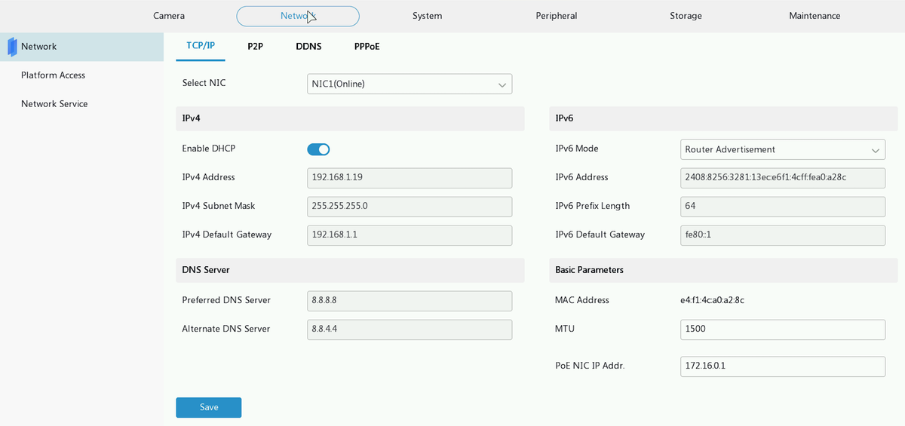Open the IPv6 Mode dropdown

[783, 149]
